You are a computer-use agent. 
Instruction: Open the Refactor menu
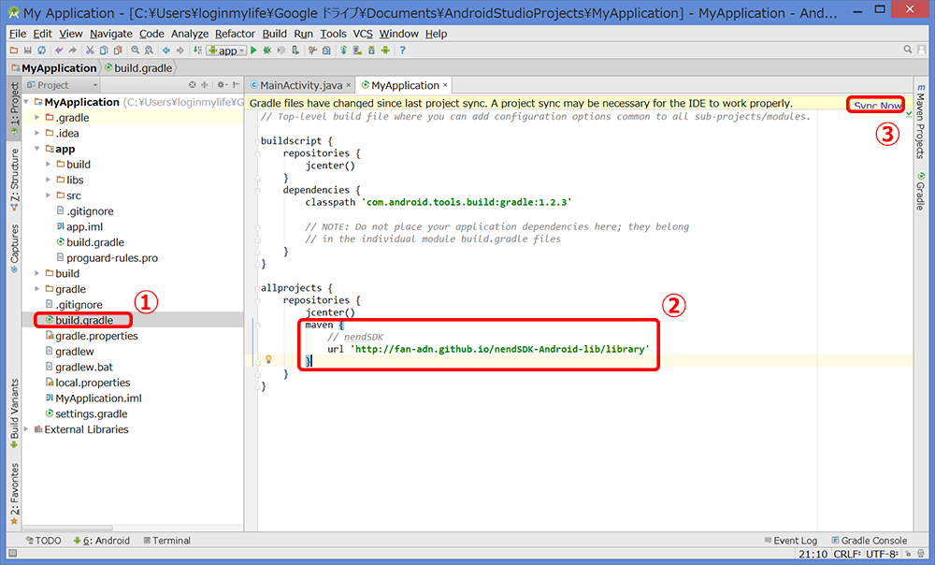tap(235, 34)
